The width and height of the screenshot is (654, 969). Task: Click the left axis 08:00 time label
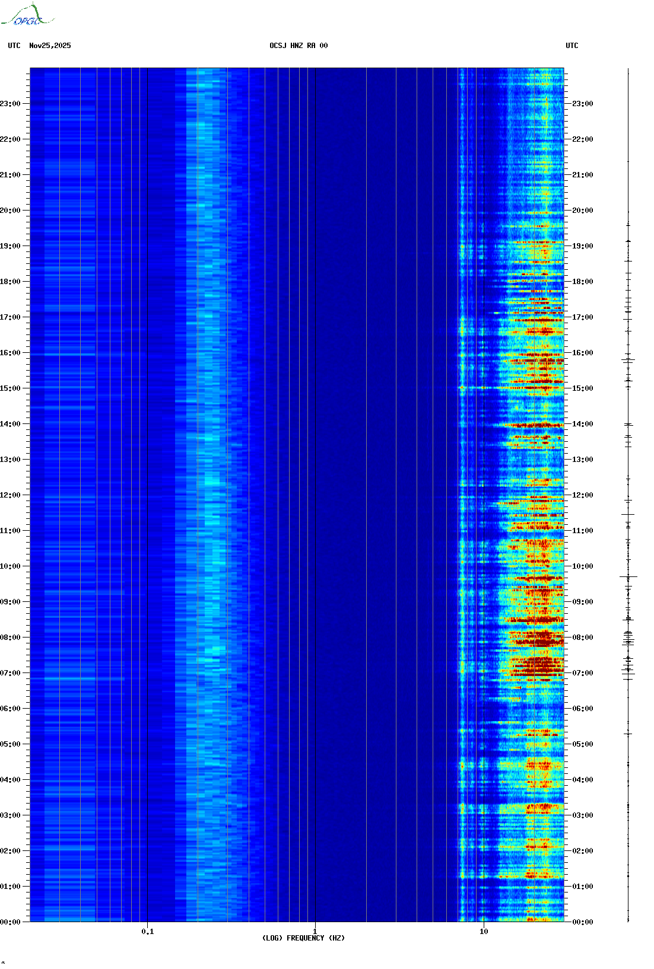click(x=10, y=638)
